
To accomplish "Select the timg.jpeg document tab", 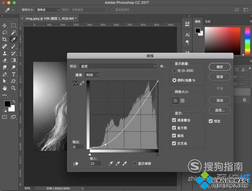I will pos(49,19).
